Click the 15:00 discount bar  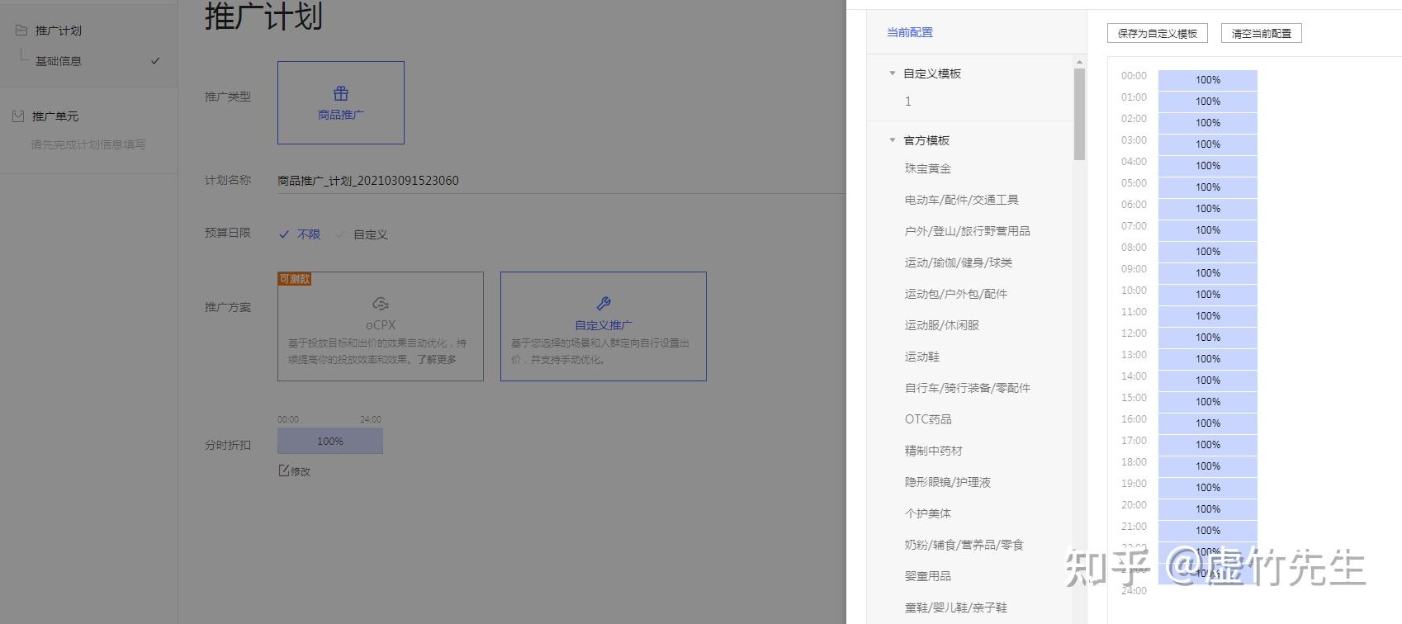click(x=1208, y=402)
